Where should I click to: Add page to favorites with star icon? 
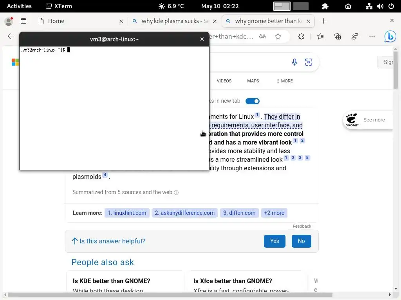(x=278, y=36)
